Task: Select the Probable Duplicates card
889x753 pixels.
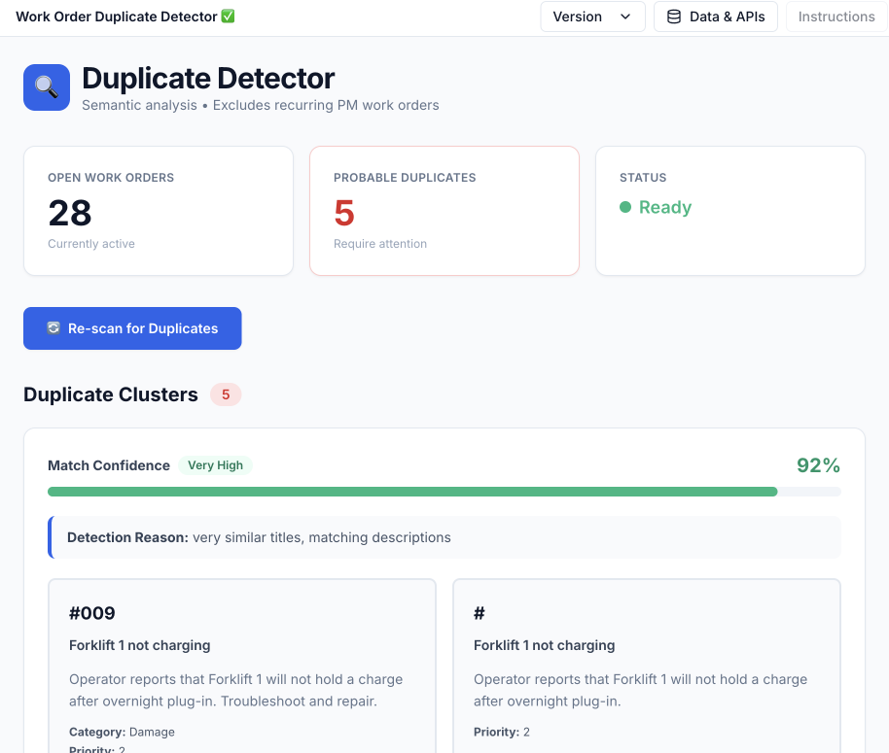Action: coord(444,211)
